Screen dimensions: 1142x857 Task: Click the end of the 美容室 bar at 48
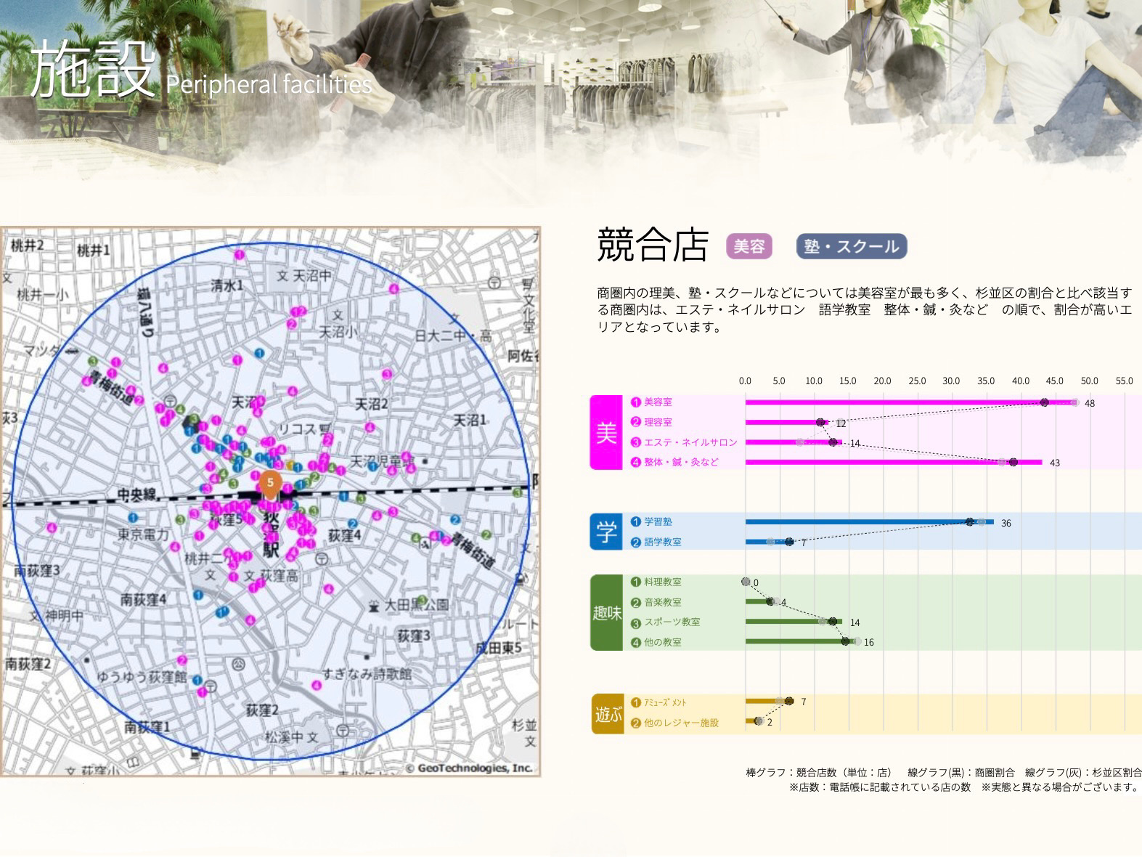(1074, 402)
